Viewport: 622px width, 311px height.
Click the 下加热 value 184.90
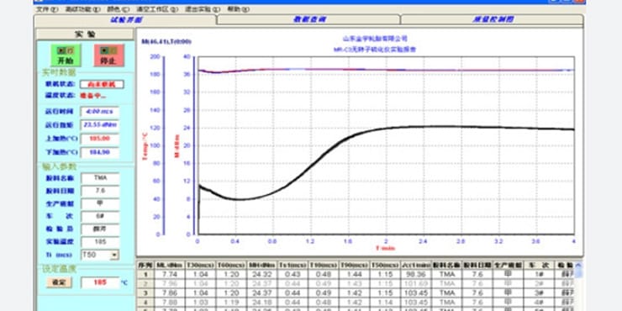coord(99,152)
